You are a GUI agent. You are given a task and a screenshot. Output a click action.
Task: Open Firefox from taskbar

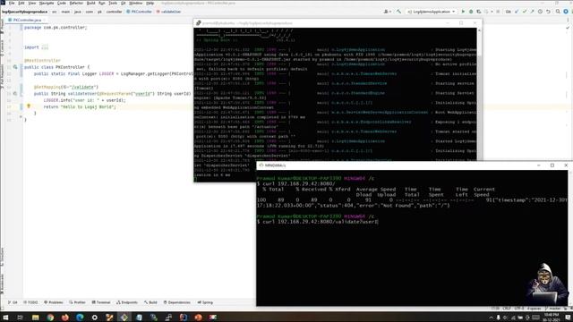[x=64, y=318]
